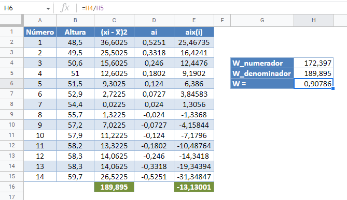Select cell with value -31,34847

pyautogui.click(x=194, y=177)
